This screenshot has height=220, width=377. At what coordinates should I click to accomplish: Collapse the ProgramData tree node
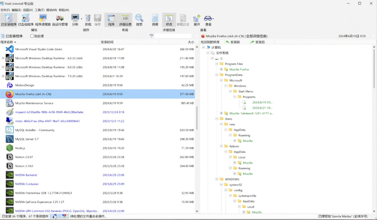coord(217,75)
